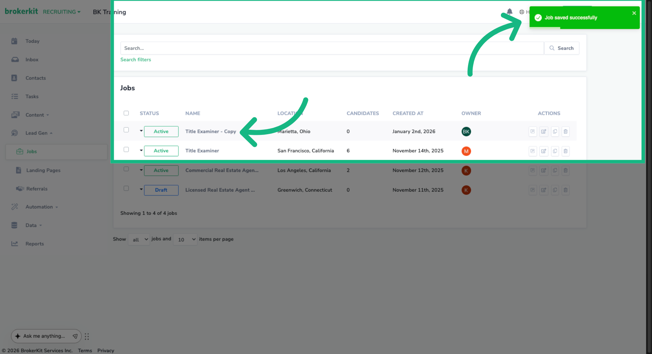Collapse the Lead Gen sidebar section

[39, 133]
